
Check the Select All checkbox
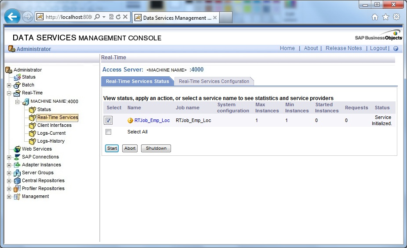108,132
